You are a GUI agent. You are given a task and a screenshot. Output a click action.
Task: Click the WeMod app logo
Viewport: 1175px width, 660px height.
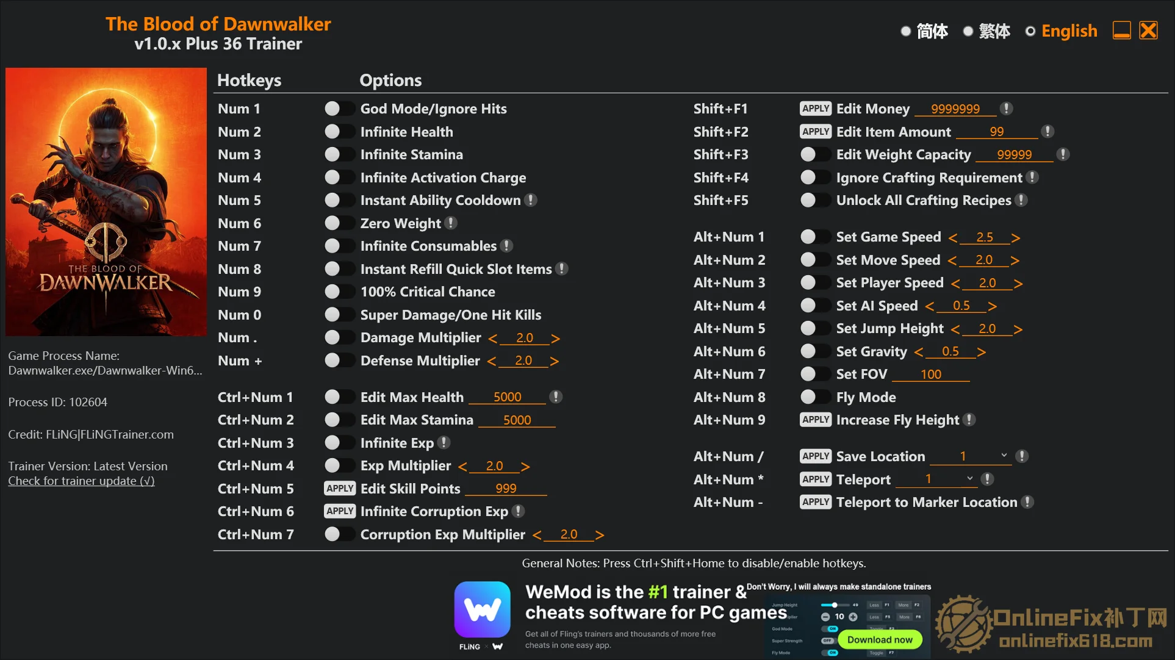(482, 609)
